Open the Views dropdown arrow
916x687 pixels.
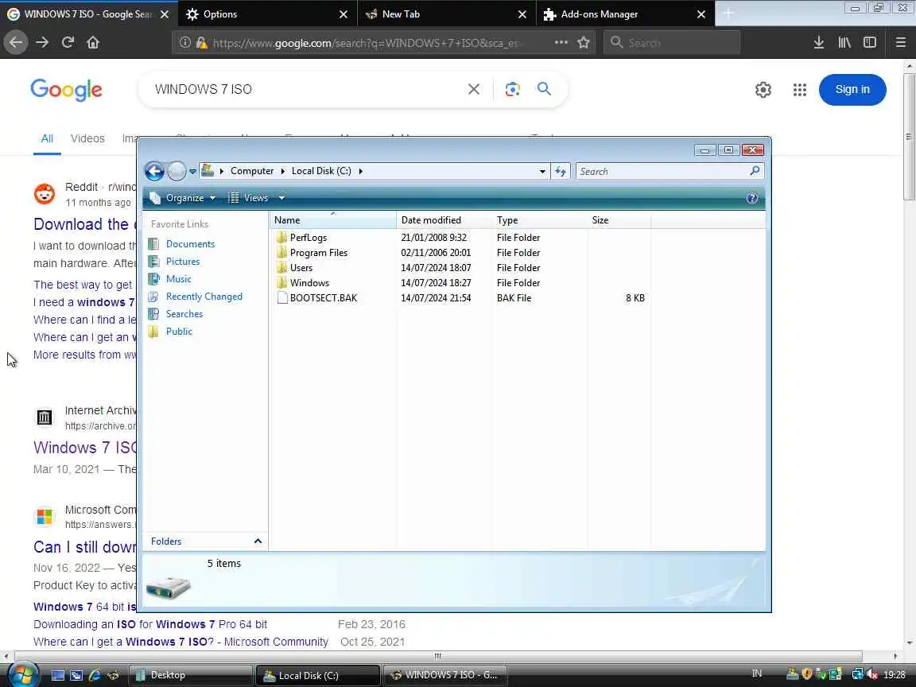tap(281, 198)
